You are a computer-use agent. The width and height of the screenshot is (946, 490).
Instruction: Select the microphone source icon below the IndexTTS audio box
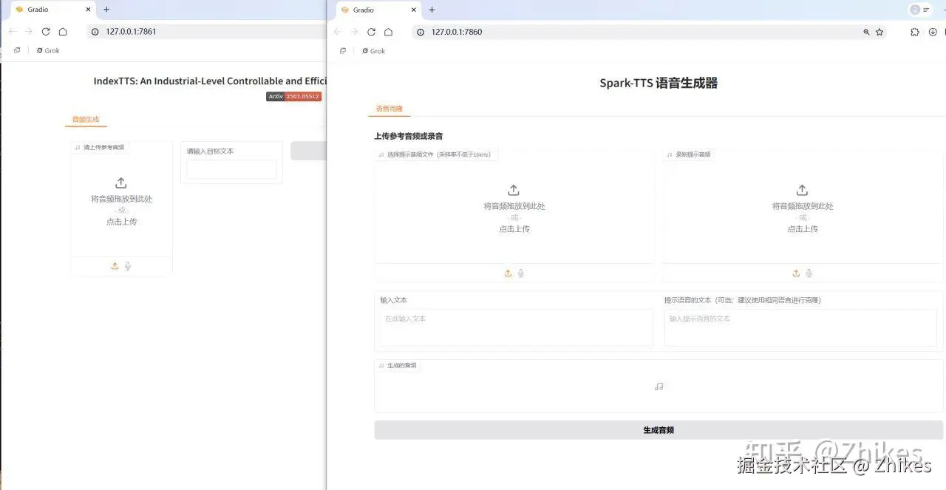pyautogui.click(x=128, y=266)
